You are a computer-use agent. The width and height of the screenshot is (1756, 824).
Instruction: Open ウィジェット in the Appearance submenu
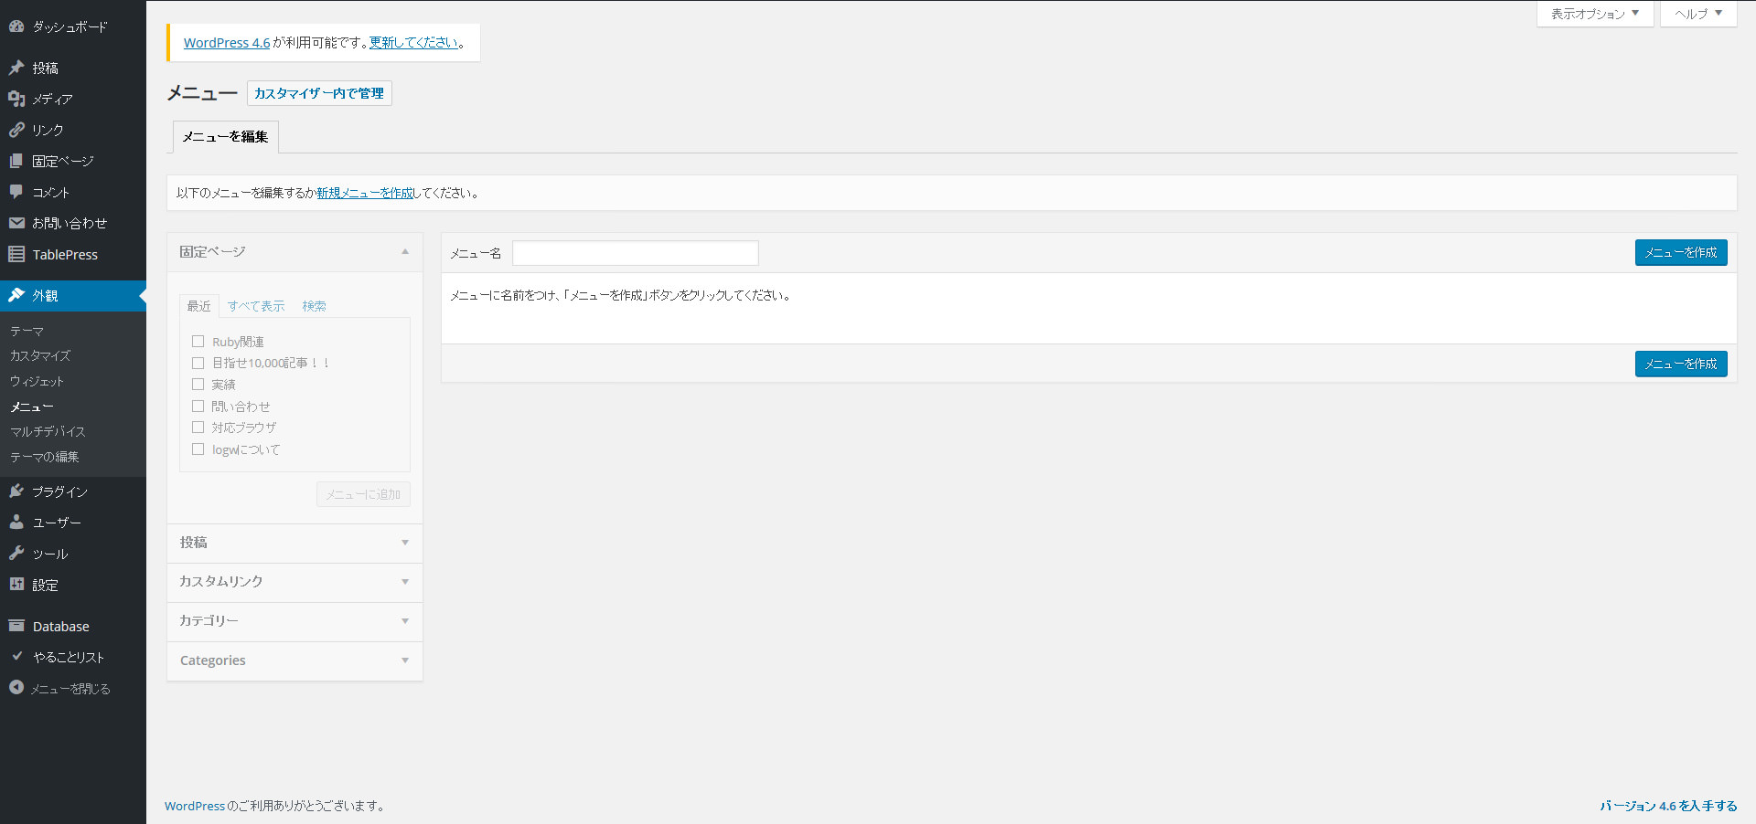(37, 381)
